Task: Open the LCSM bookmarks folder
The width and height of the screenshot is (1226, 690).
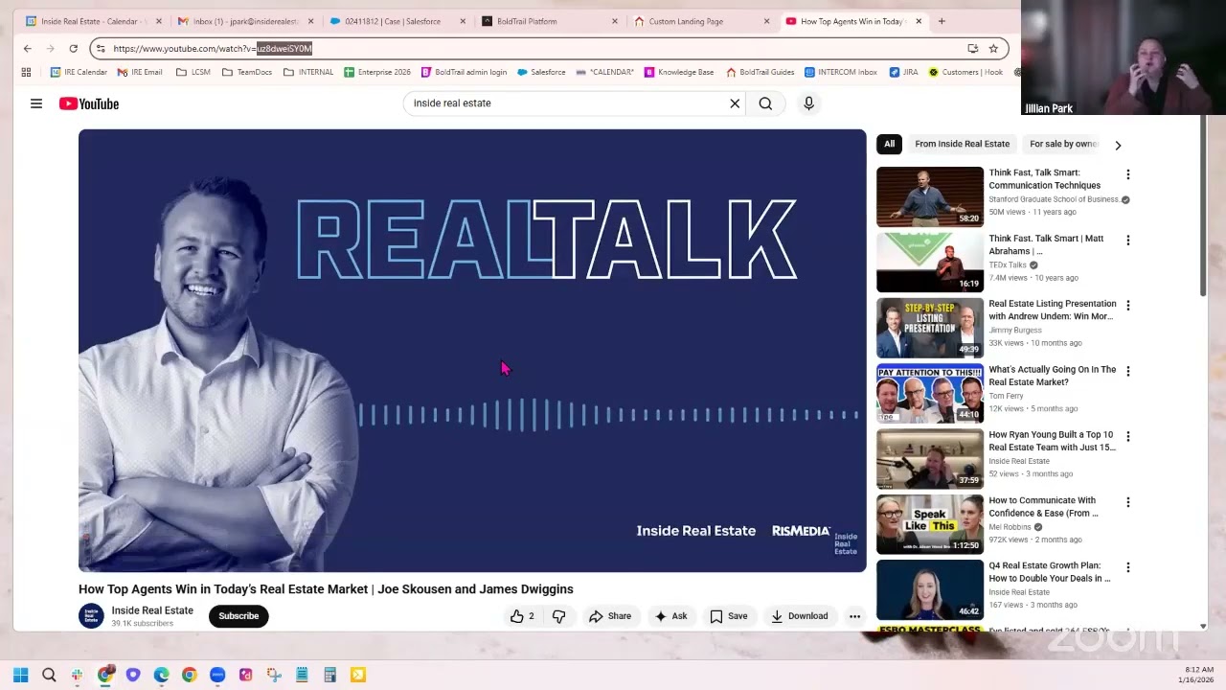Action: 193,72
